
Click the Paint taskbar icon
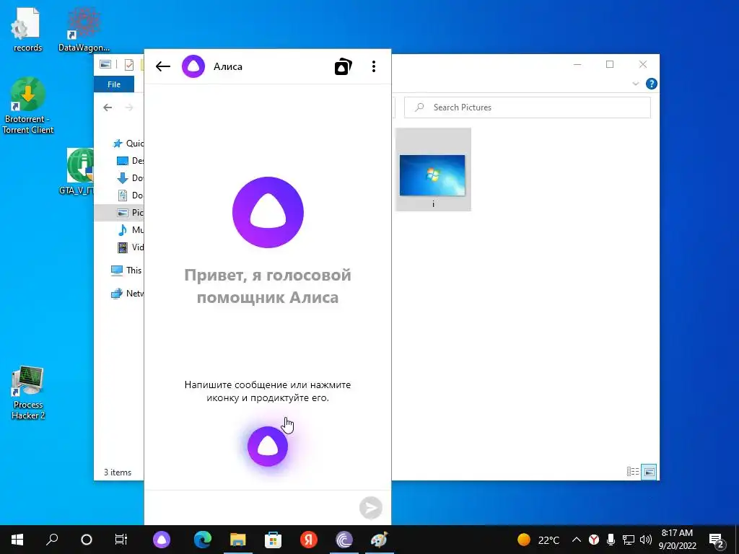pyautogui.click(x=379, y=540)
